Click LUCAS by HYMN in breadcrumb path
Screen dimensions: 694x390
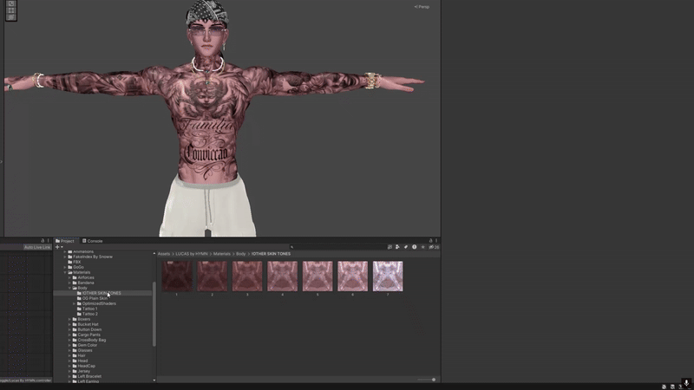pos(189,254)
